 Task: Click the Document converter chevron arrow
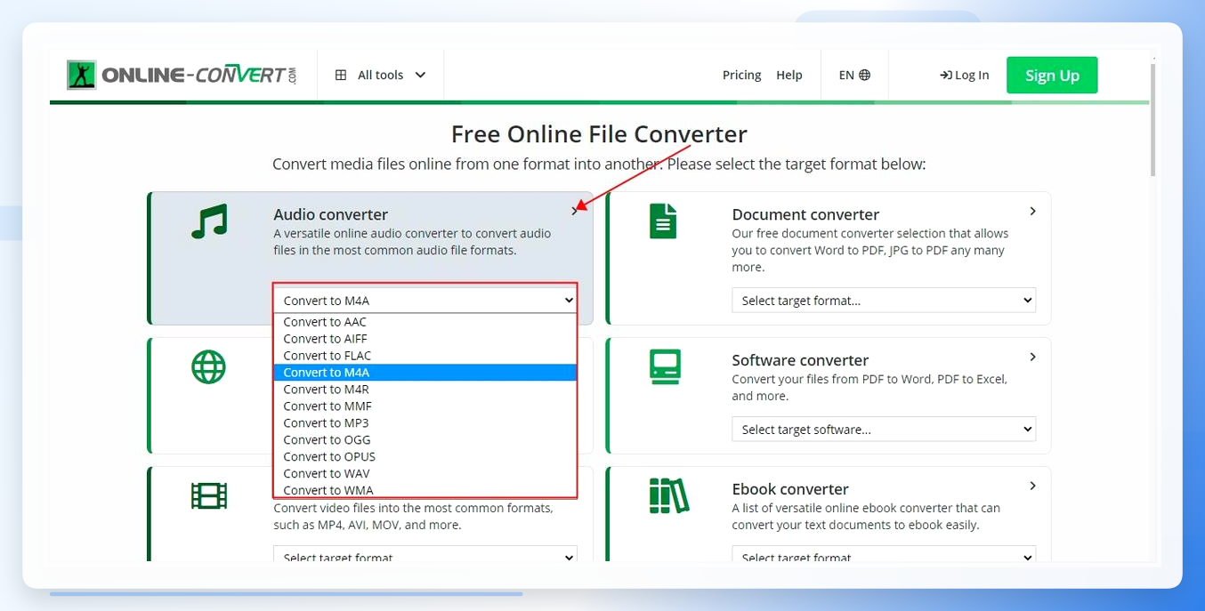point(1032,211)
